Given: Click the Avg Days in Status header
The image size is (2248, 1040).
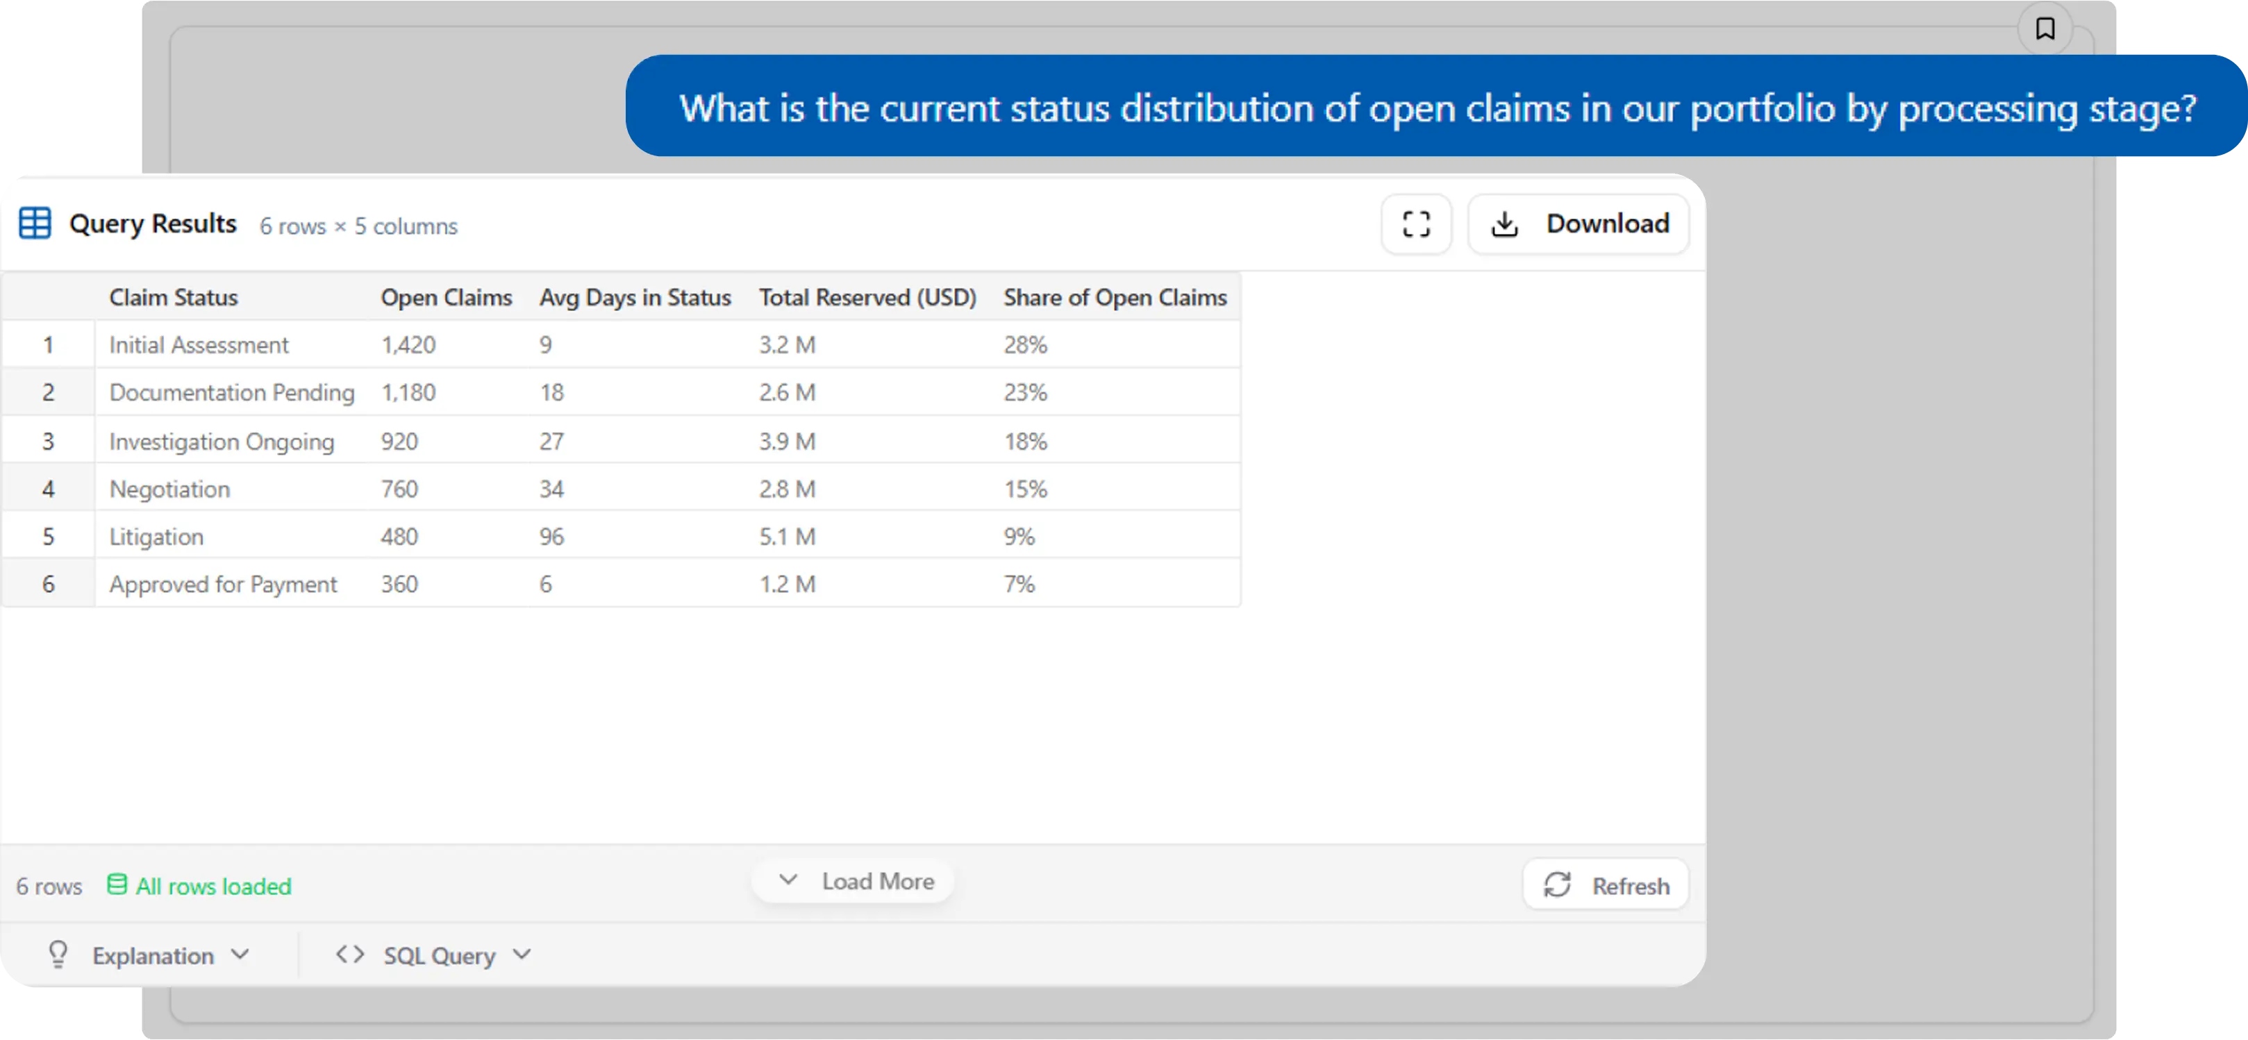Looking at the screenshot, I should point(635,298).
